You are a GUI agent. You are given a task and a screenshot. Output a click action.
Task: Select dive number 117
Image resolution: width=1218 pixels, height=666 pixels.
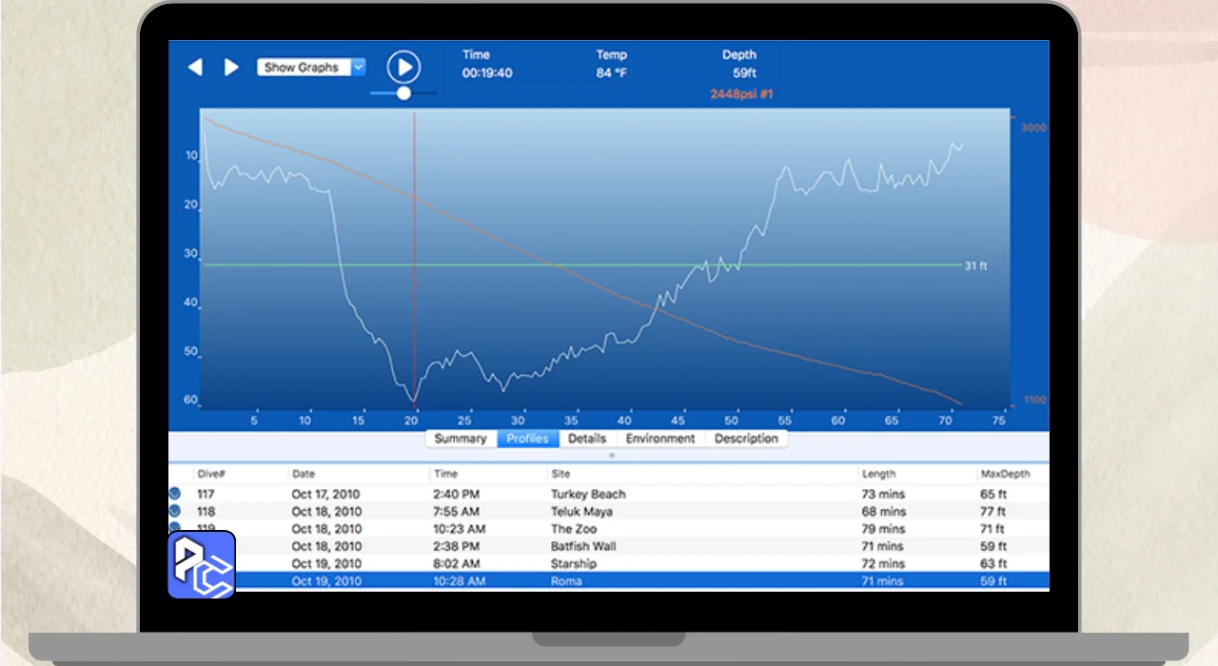(x=206, y=494)
